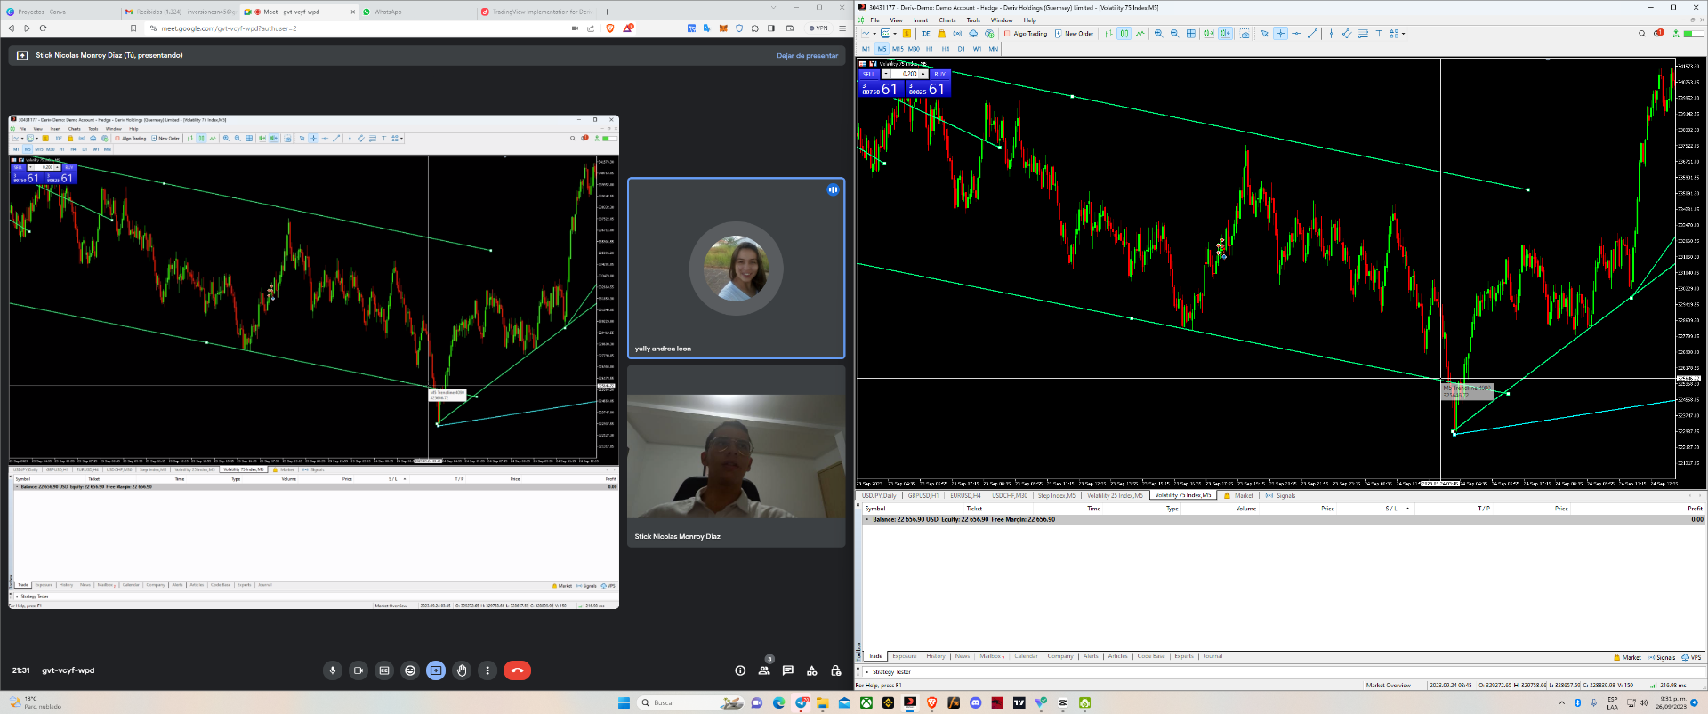Open new chart dropdown arrow

[x=874, y=34]
